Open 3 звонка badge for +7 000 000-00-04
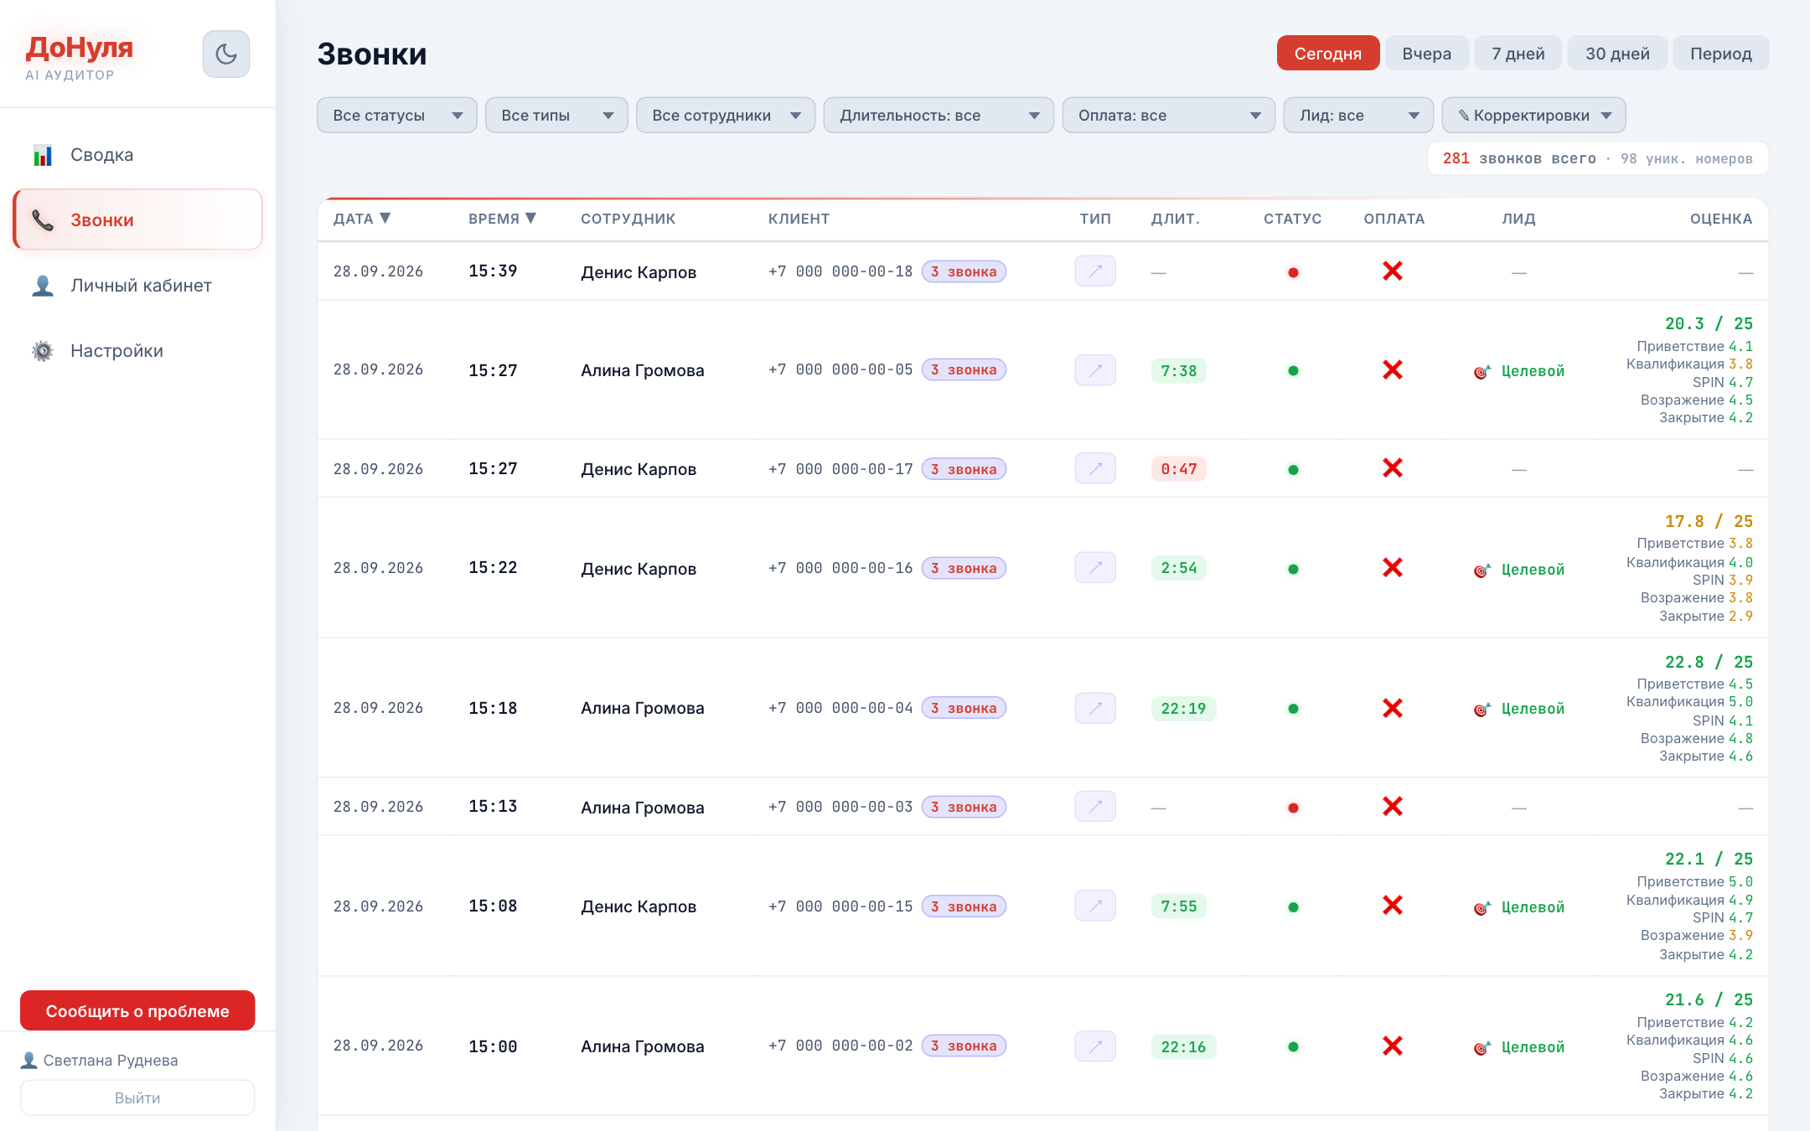This screenshot has height=1131, width=1810. 964,708
